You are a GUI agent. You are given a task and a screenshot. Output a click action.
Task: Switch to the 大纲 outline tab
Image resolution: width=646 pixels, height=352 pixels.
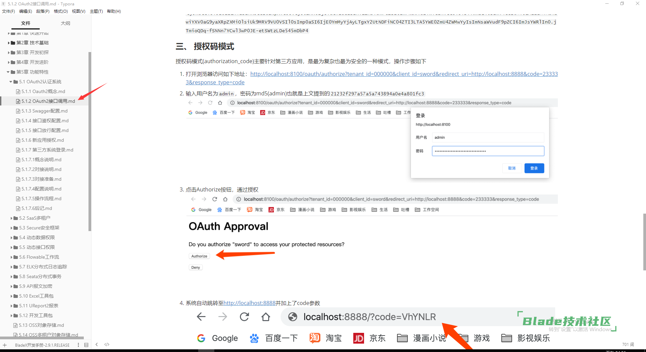coord(65,23)
